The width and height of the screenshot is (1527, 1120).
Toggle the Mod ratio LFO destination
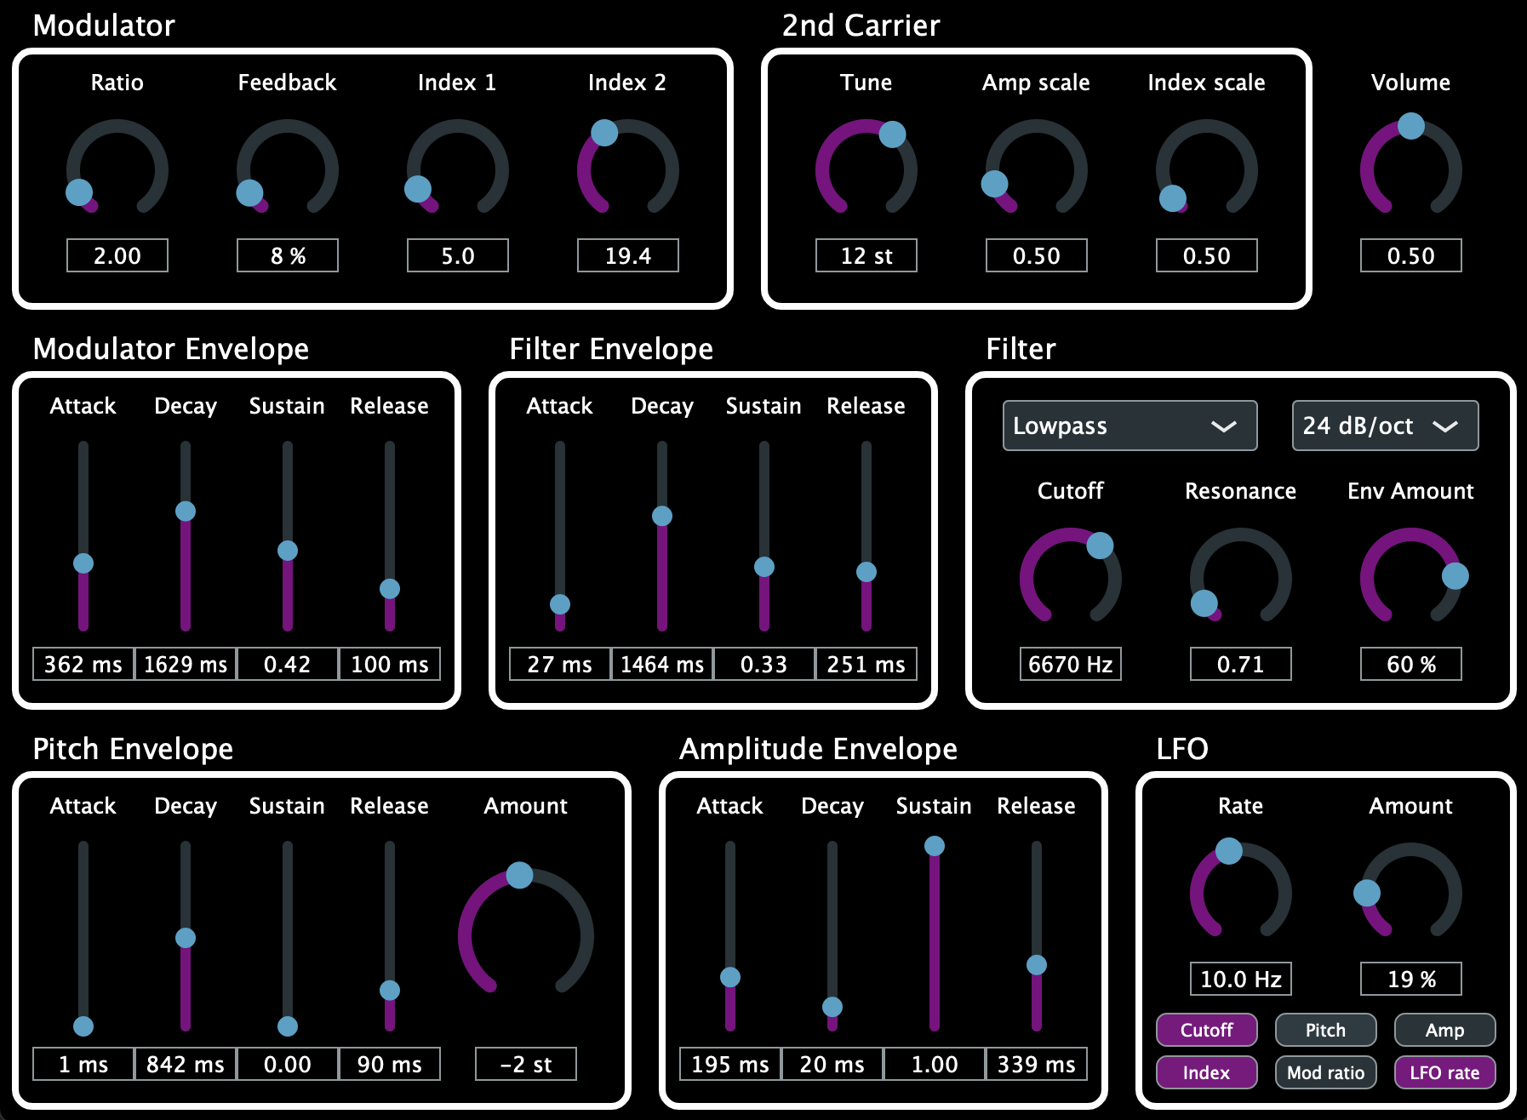coord(1325,1072)
